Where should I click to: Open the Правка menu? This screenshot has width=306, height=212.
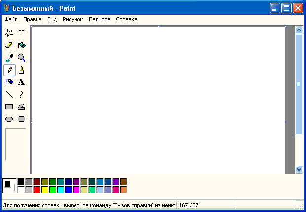[x=33, y=20]
